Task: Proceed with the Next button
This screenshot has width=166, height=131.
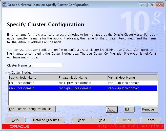Action: coord(102,120)
